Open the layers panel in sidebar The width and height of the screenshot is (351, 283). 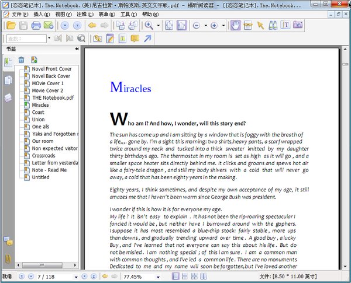pyautogui.click(x=8, y=97)
